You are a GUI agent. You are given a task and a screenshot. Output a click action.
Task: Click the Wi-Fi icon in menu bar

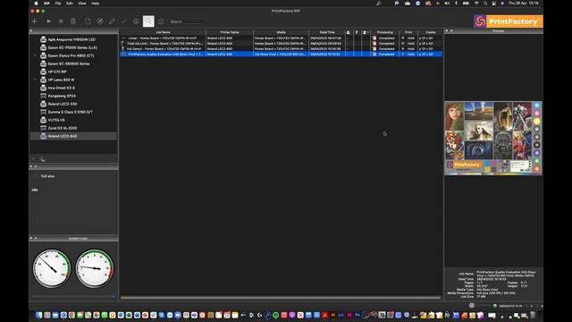point(476,4)
